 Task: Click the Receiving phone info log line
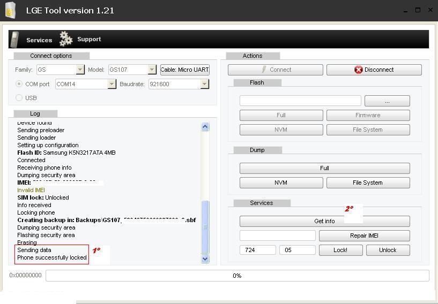pos(44,168)
